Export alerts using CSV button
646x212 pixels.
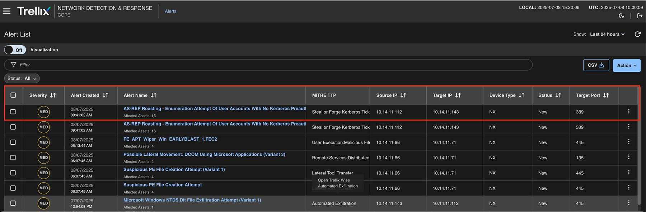click(x=596, y=65)
